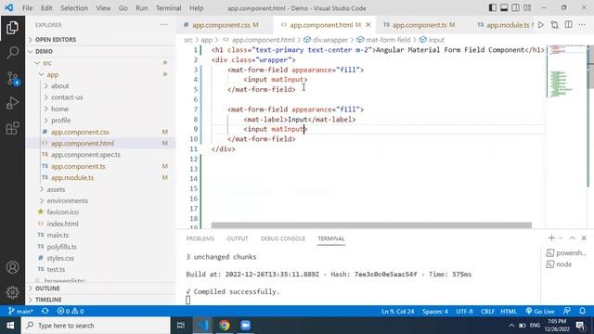Image resolution: width=594 pixels, height=334 pixels.
Task: Open the Explorer view in activity bar
Action: tap(12, 28)
